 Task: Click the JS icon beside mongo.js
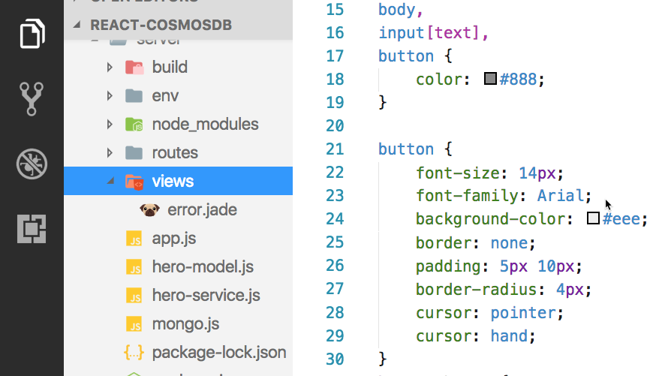tap(134, 324)
